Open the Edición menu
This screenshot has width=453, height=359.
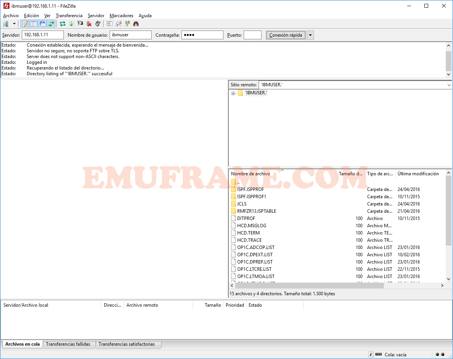point(31,16)
